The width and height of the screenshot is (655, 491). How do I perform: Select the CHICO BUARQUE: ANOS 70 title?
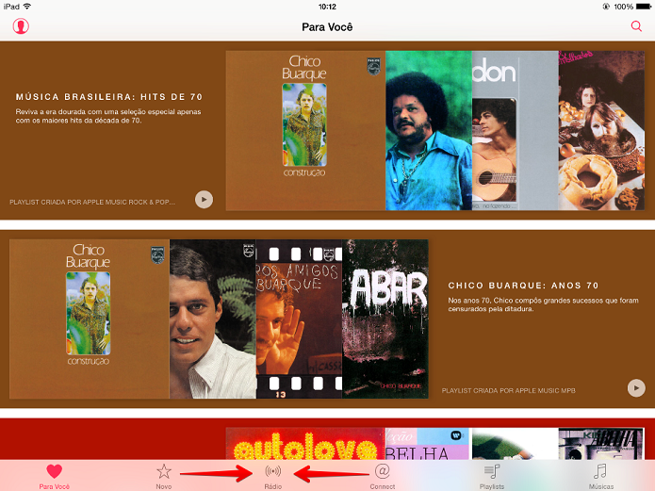tap(523, 286)
